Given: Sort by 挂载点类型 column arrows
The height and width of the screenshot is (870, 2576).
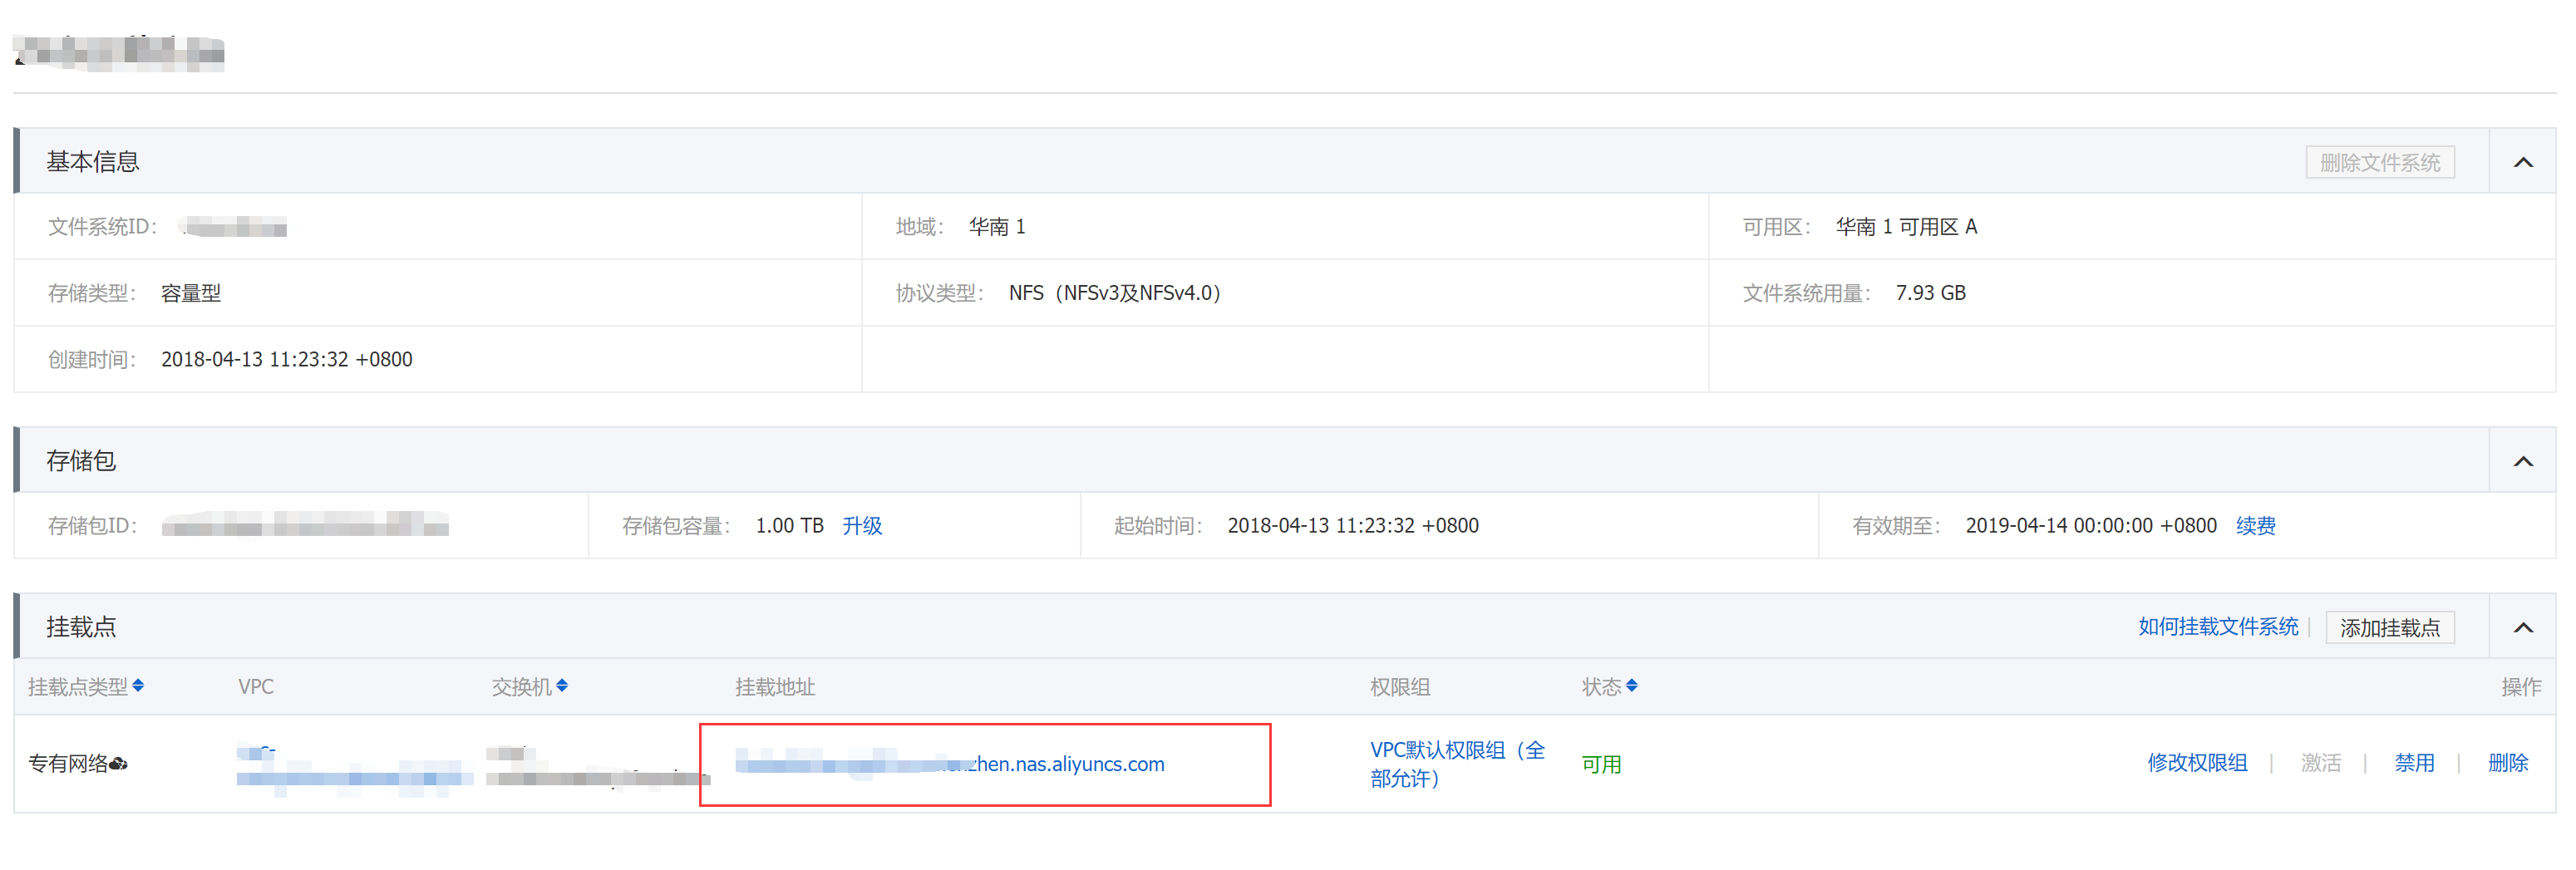Looking at the screenshot, I should tap(138, 686).
